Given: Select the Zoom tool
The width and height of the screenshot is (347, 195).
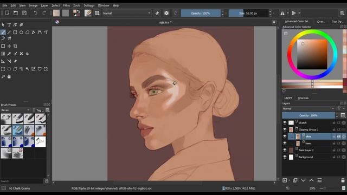Looking at the screenshot, I should (x=3, y=76).
